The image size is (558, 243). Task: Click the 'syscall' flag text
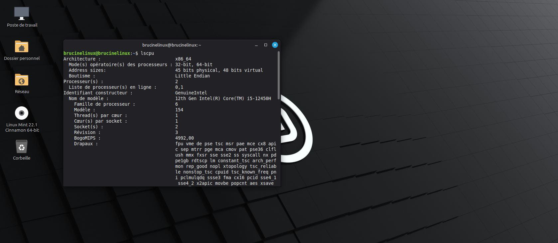click(251, 155)
